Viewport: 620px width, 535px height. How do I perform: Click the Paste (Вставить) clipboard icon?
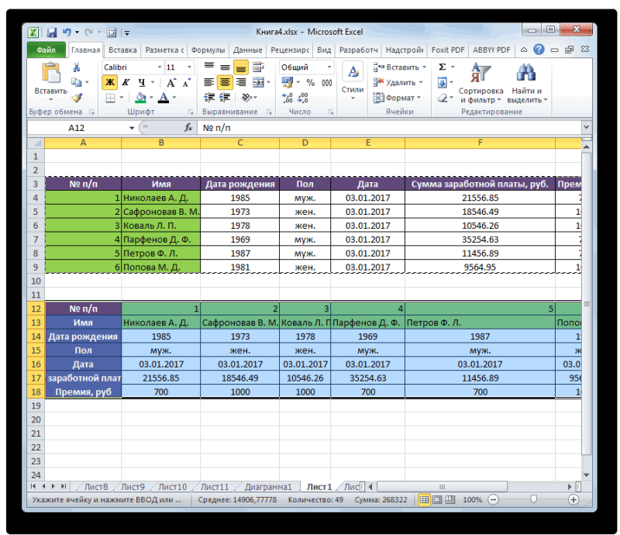[51, 74]
